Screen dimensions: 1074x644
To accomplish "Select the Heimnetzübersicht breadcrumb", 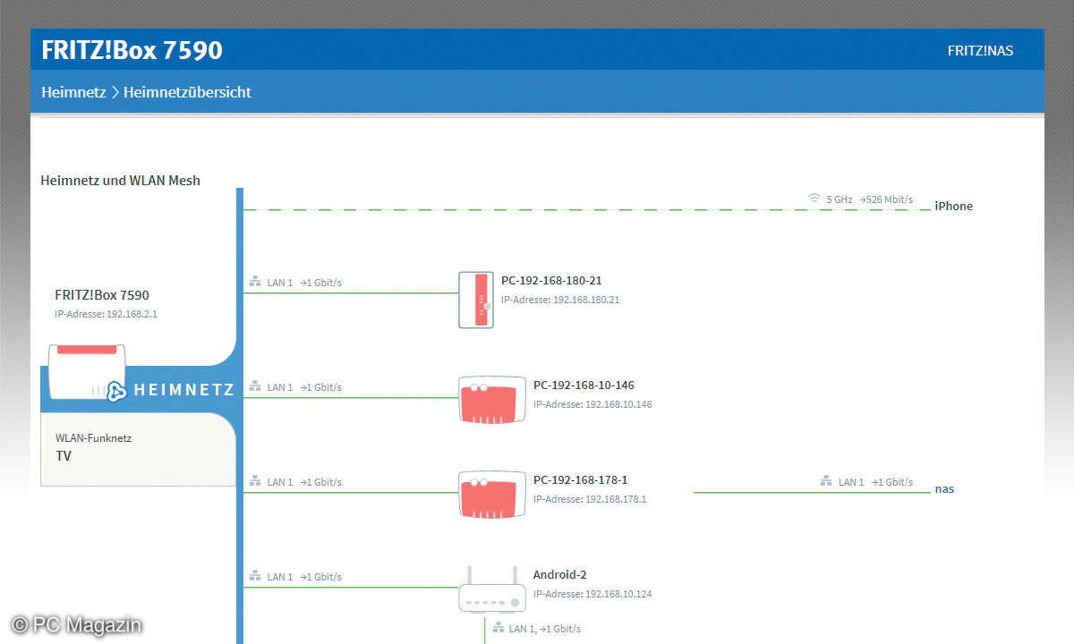I will tap(187, 92).
